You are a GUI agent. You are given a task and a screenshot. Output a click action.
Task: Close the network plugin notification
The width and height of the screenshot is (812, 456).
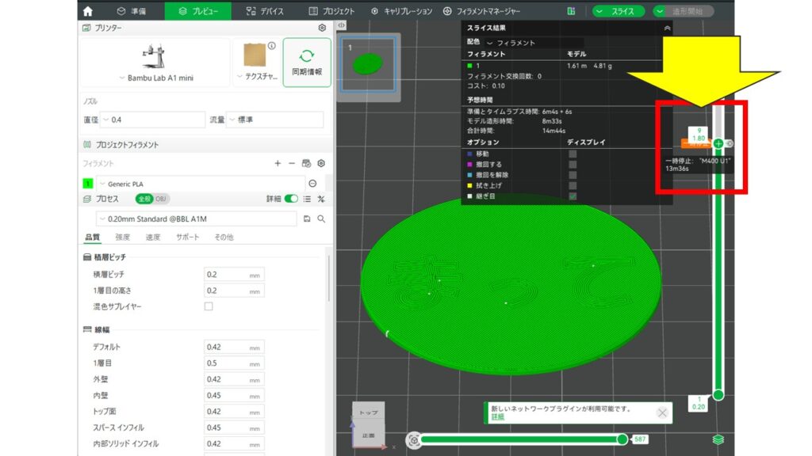[x=662, y=412]
